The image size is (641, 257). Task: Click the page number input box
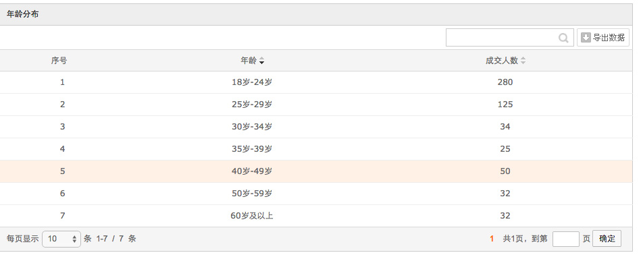(x=566, y=239)
